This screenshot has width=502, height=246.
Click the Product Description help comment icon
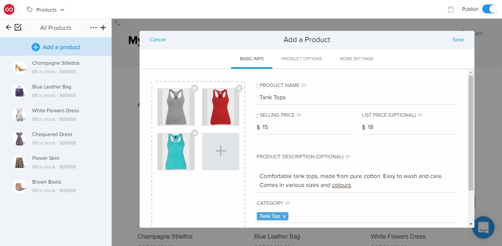pos(348,157)
